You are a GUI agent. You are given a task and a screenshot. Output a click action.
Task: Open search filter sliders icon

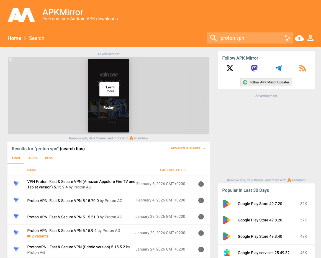point(287,38)
